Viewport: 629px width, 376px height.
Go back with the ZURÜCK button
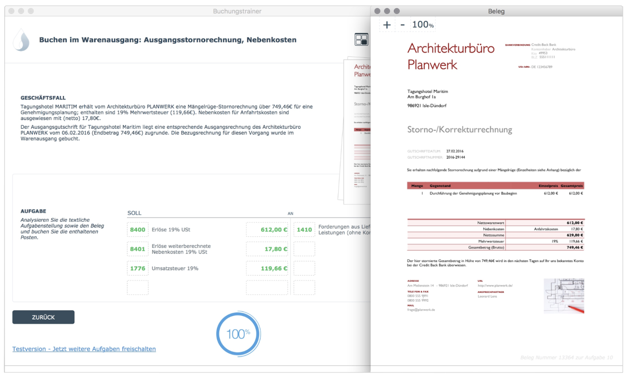(43, 317)
